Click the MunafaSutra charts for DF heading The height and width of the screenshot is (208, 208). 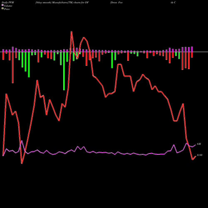click(62, 2)
